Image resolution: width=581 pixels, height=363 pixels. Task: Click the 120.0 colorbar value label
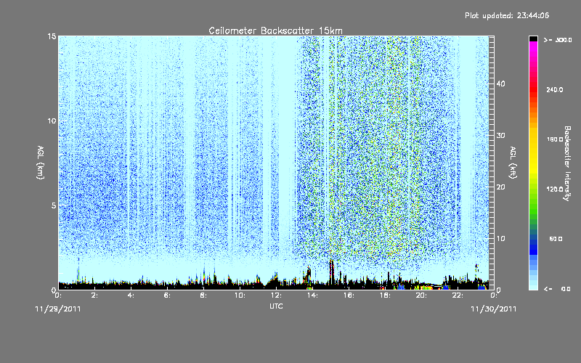tap(555, 189)
